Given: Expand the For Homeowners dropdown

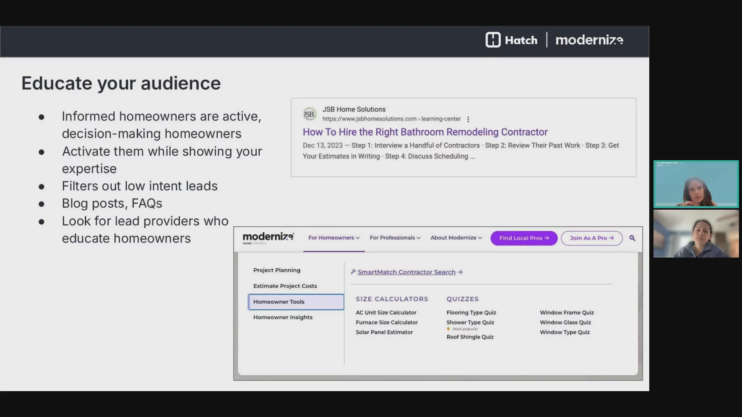Looking at the screenshot, I should click(x=334, y=238).
